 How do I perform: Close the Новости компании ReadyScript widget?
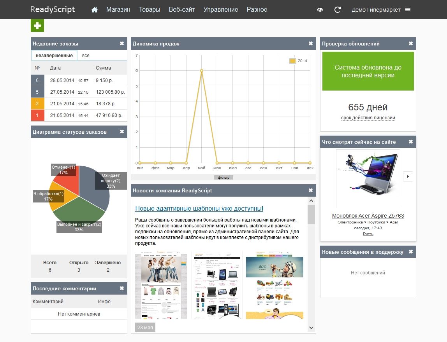click(x=311, y=190)
